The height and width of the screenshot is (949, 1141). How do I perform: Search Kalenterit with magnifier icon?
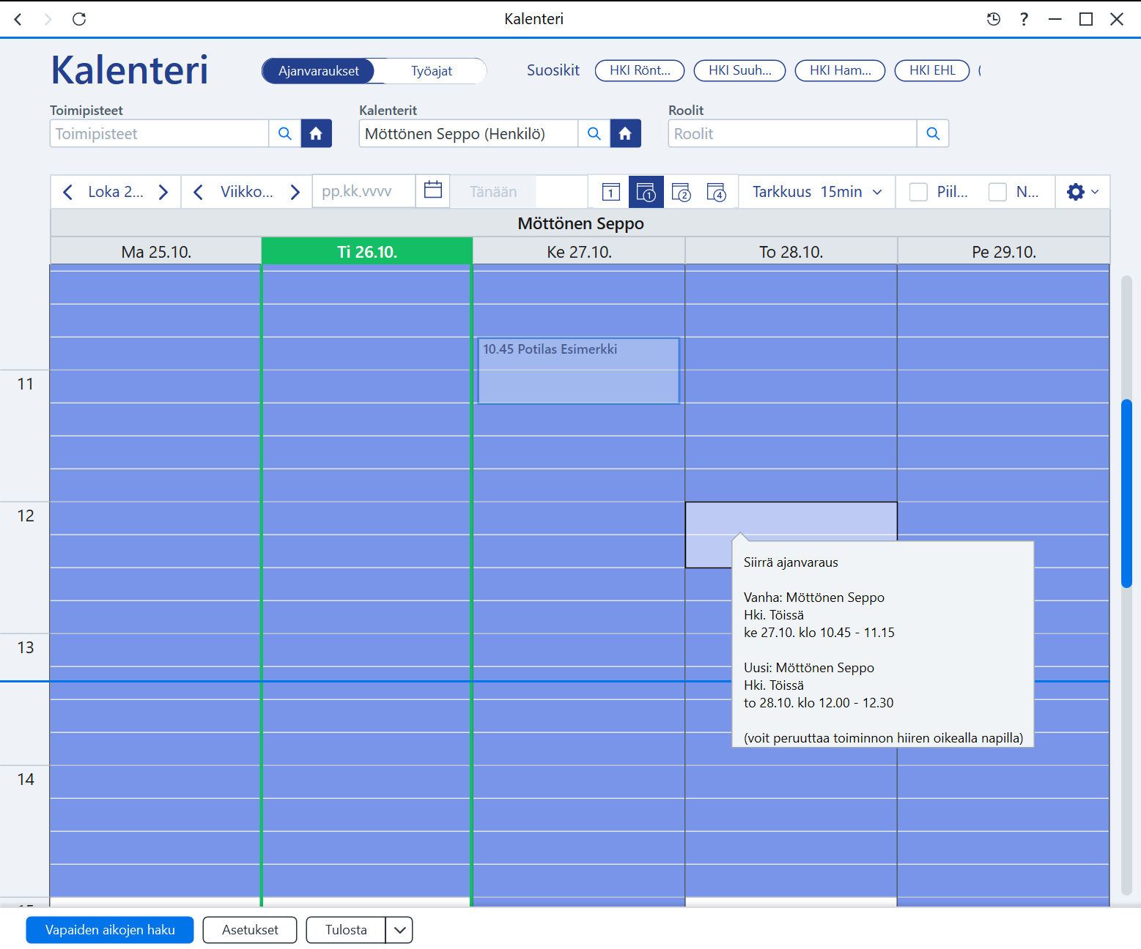(594, 133)
